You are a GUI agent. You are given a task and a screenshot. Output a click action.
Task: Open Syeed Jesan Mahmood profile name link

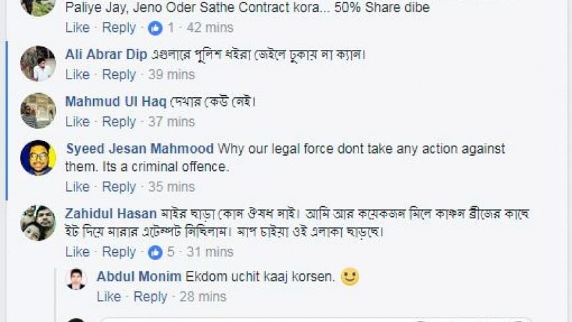(x=140, y=149)
